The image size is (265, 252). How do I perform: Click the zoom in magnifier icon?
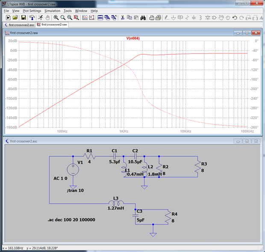click(x=56, y=18)
